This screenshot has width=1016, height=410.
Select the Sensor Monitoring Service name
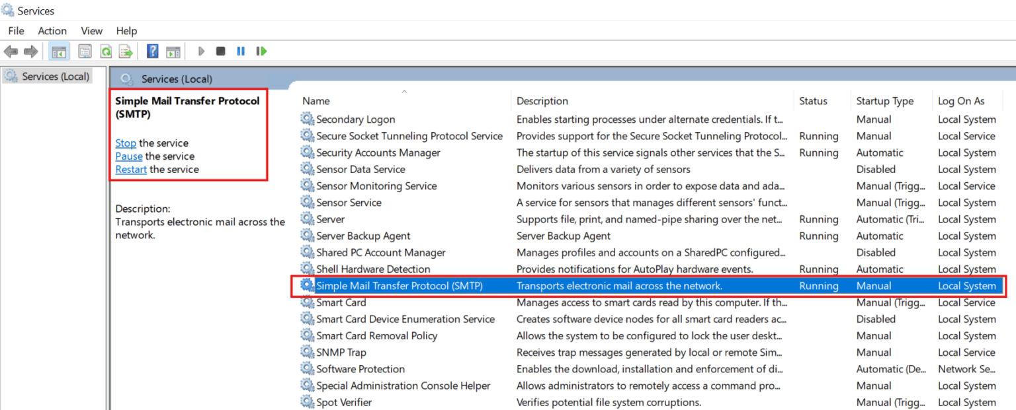click(x=376, y=186)
